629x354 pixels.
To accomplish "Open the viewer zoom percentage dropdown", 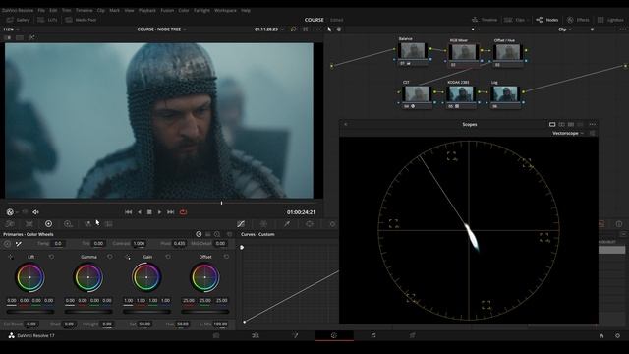I will tap(11, 29).
